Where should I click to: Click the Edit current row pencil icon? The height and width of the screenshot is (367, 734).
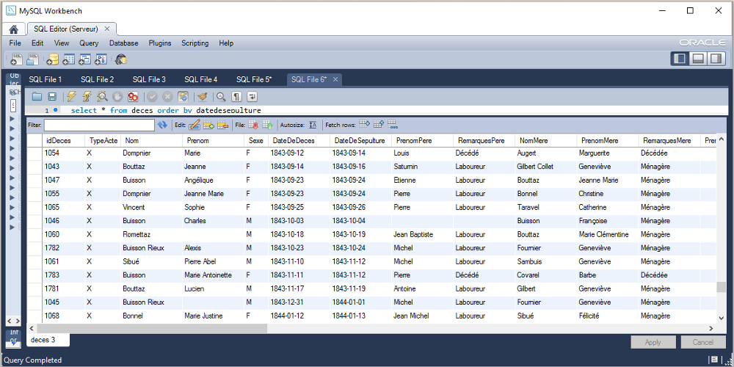(195, 125)
